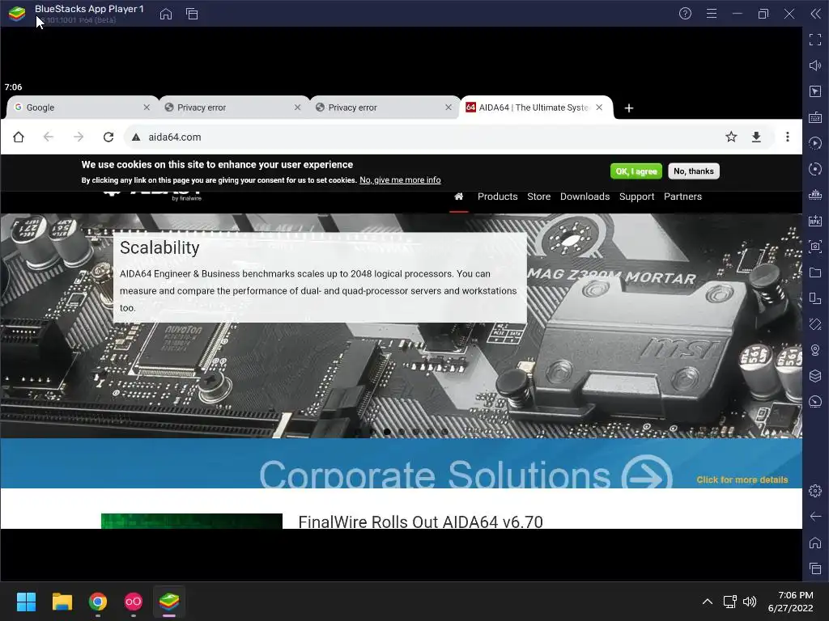Open BlueStacks home screen from title bar

[166, 14]
